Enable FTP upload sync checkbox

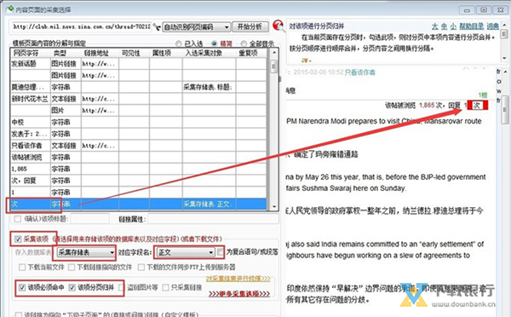(x=141, y=267)
